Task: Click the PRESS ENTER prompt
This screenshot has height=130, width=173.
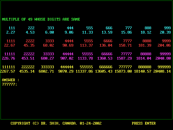Action: point(144,123)
